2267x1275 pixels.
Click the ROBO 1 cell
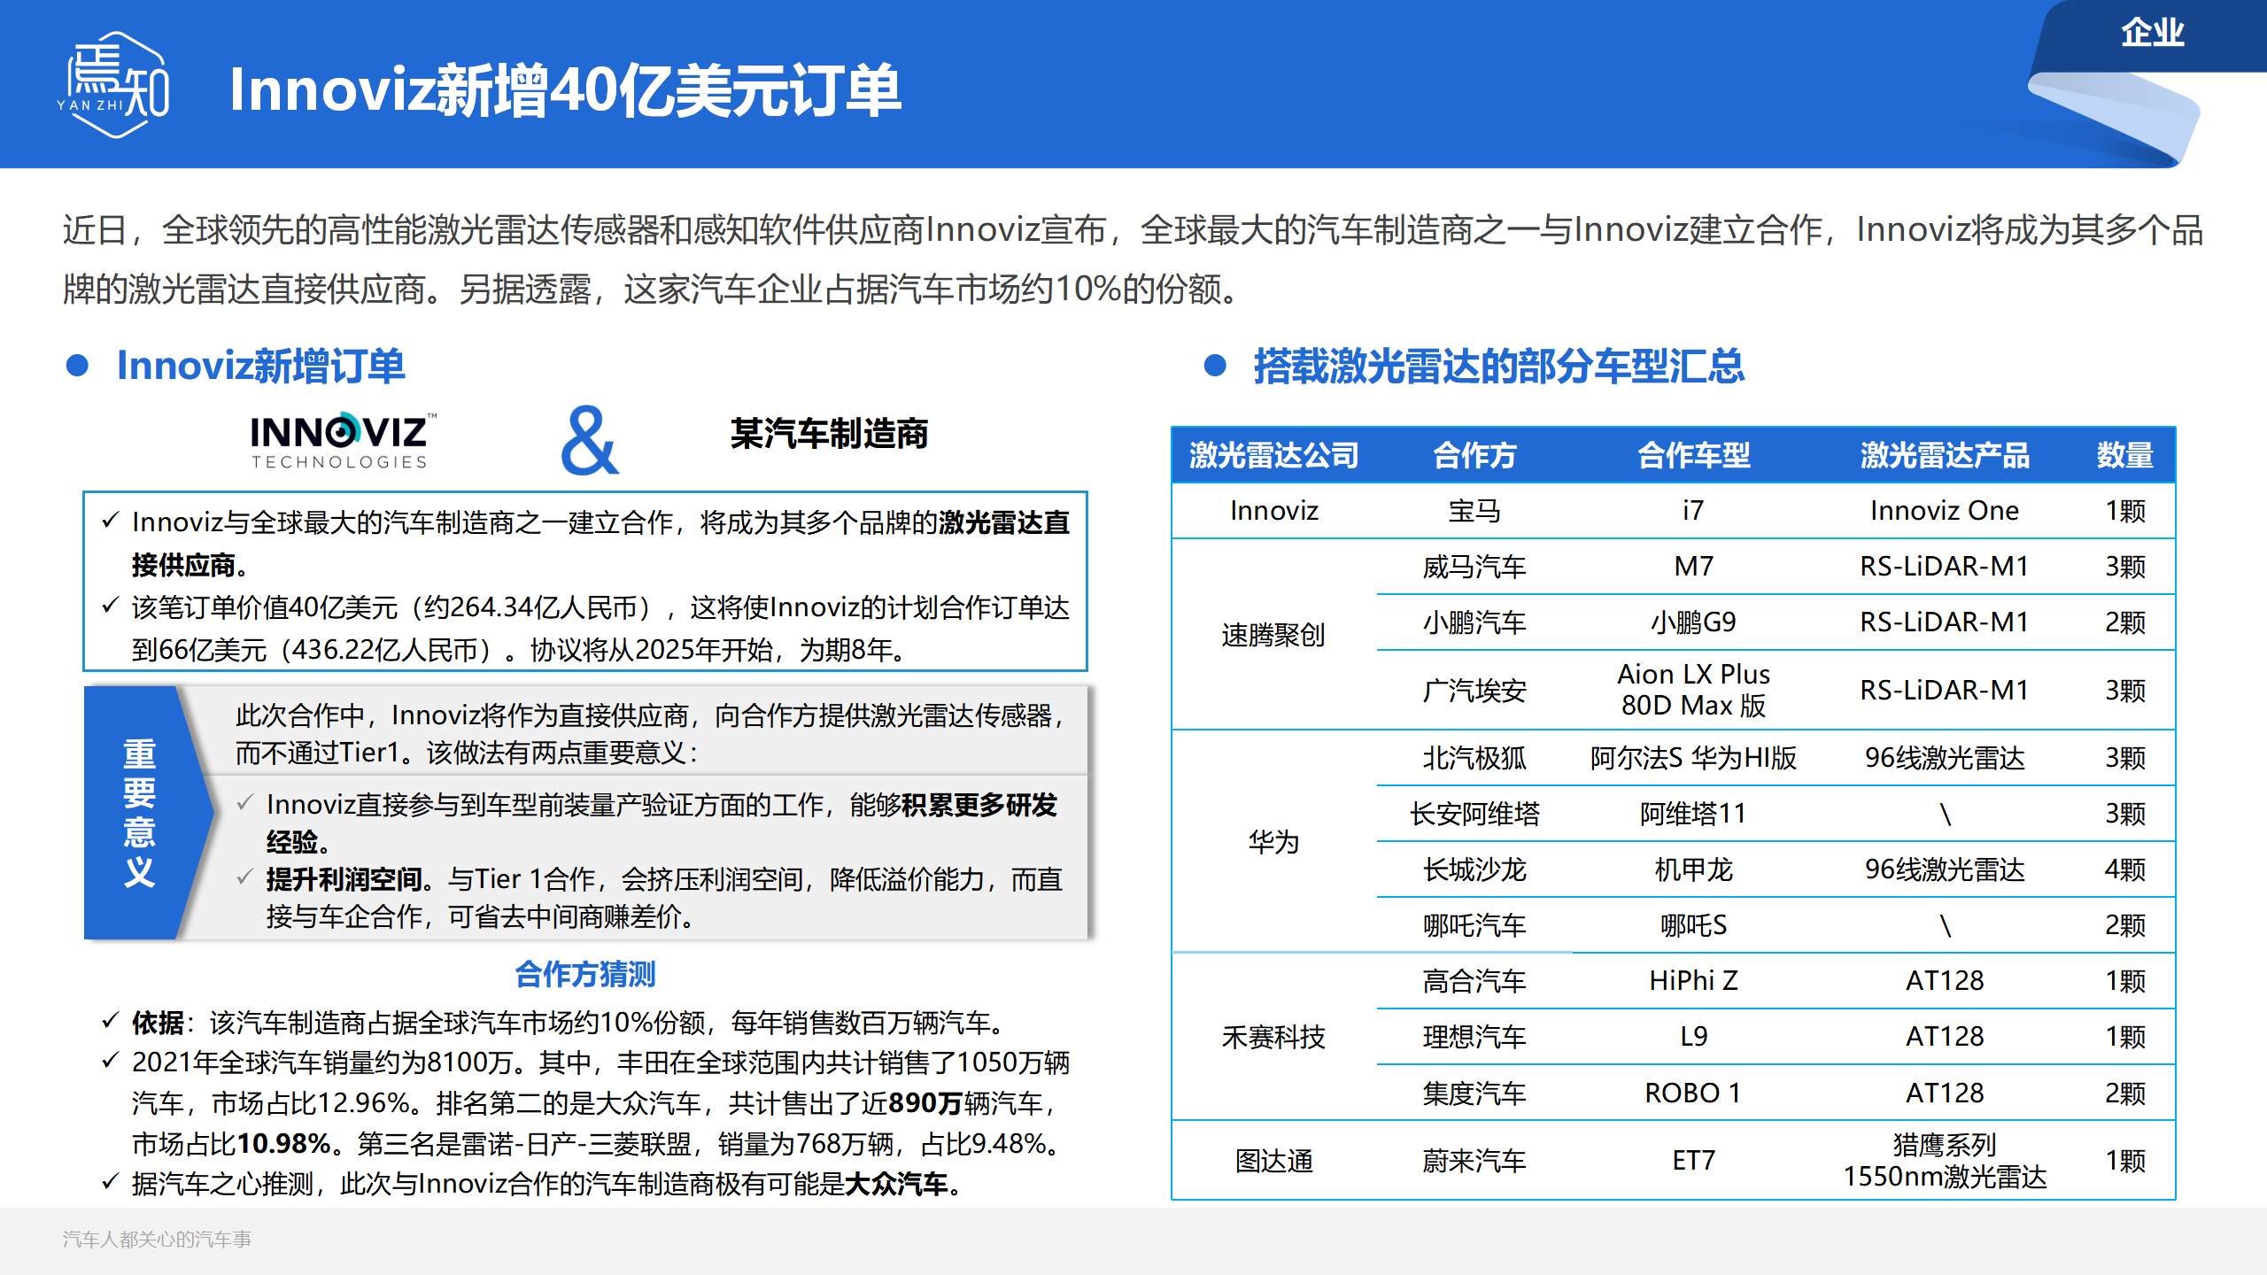point(1693,1093)
